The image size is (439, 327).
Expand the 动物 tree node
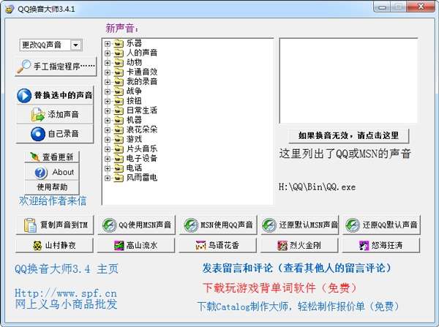click(108, 63)
